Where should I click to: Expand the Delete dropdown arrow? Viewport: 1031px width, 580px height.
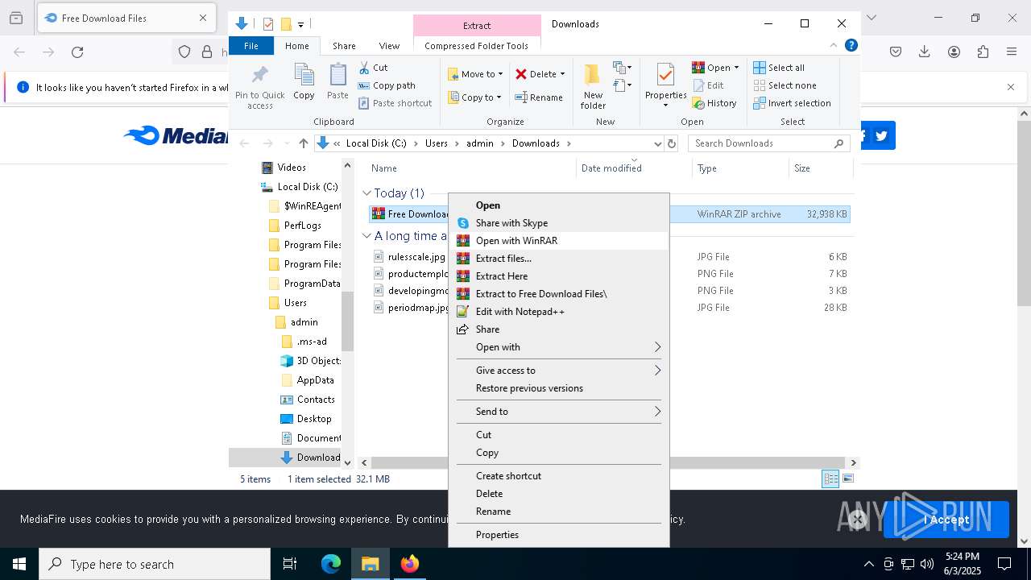[562, 74]
